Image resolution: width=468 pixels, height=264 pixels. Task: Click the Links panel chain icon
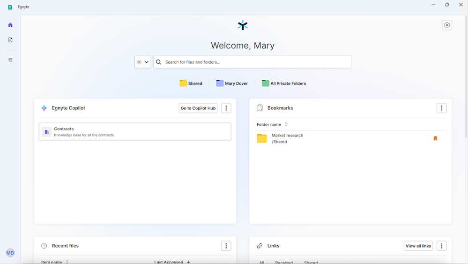[x=260, y=246]
